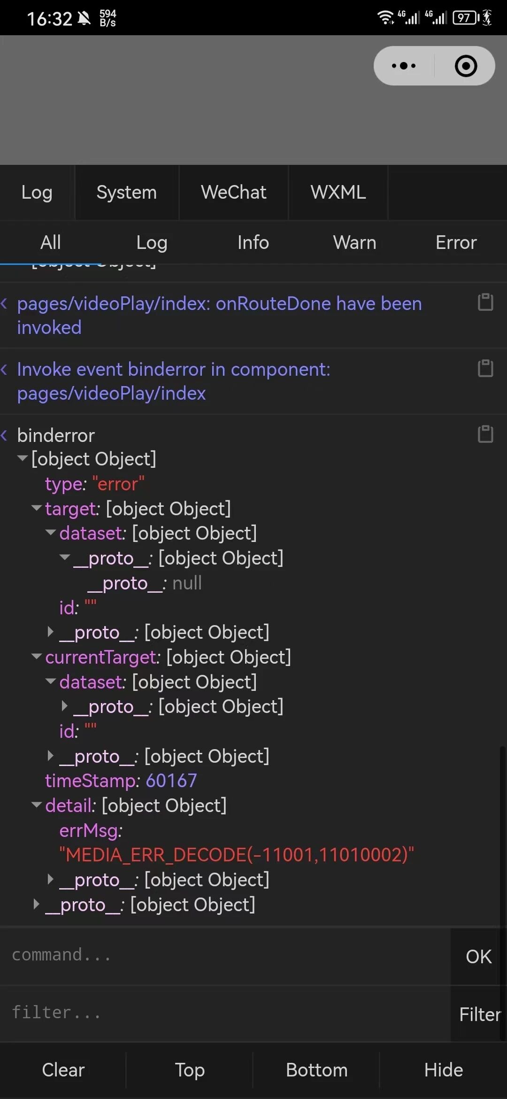Click the Filter button
The height and width of the screenshot is (1099, 507).
(x=480, y=1014)
